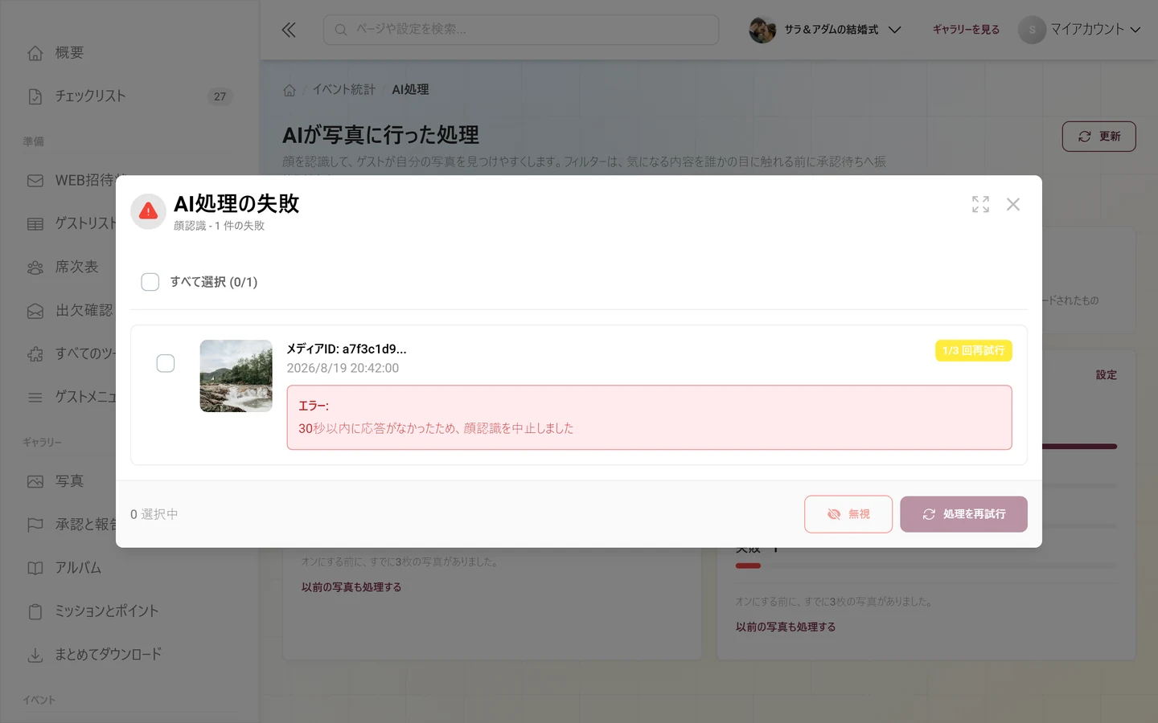Open the 設定 link in background card
Screen dimensions: 1158x723
1107,375
